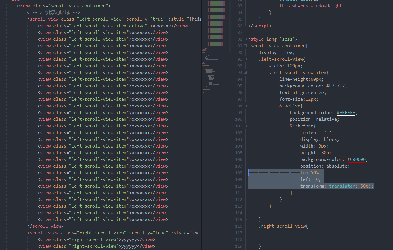Click the closing </scroll-view> tag
The height and width of the screenshot is (250, 393).
[x=45, y=226]
